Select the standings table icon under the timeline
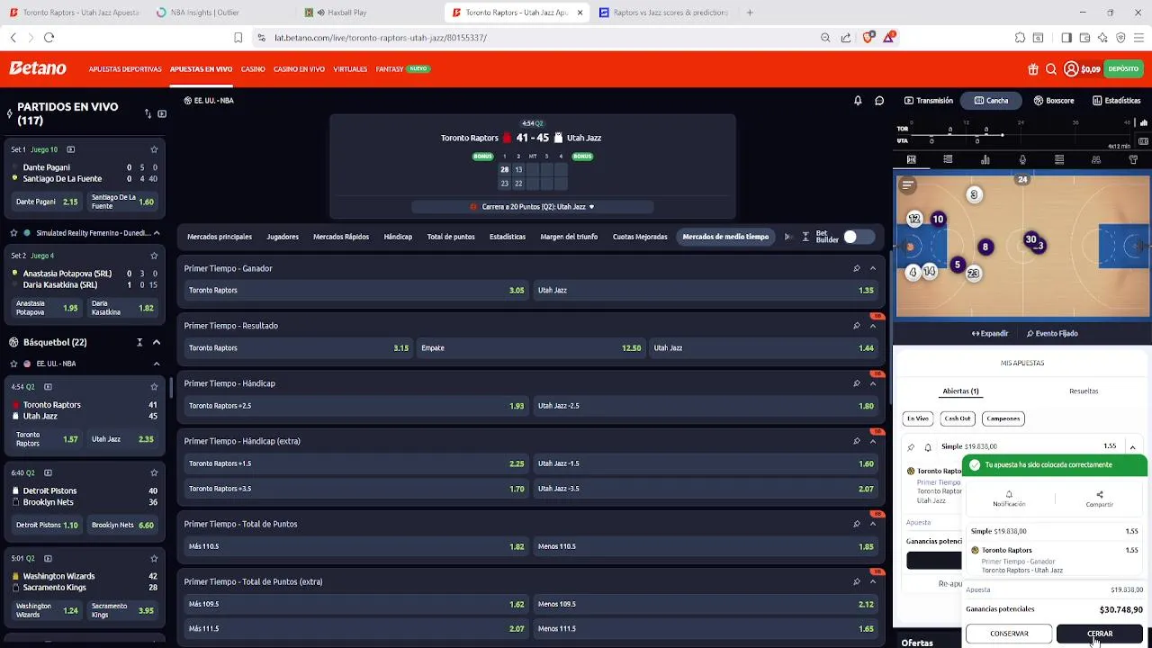Screen dimensions: 1152x648 click(1059, 160)
